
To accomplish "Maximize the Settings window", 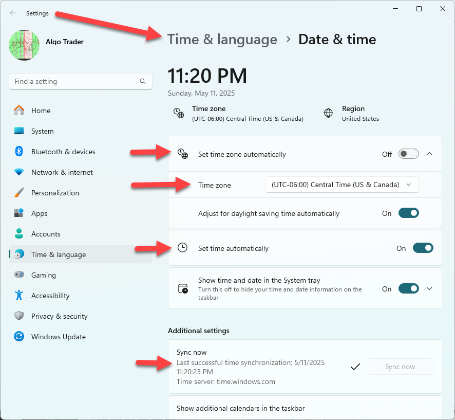I will (x=419, y=9).
